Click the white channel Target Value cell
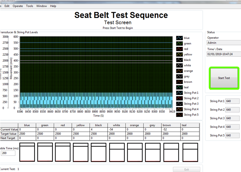 tap(116, 134)
